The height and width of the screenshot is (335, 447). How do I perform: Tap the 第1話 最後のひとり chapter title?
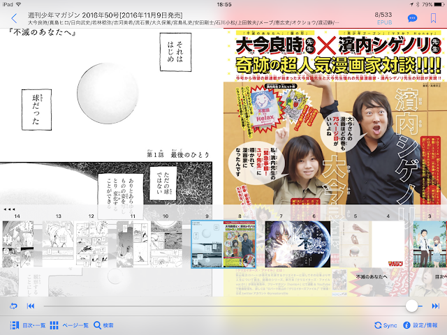(177, 154)
